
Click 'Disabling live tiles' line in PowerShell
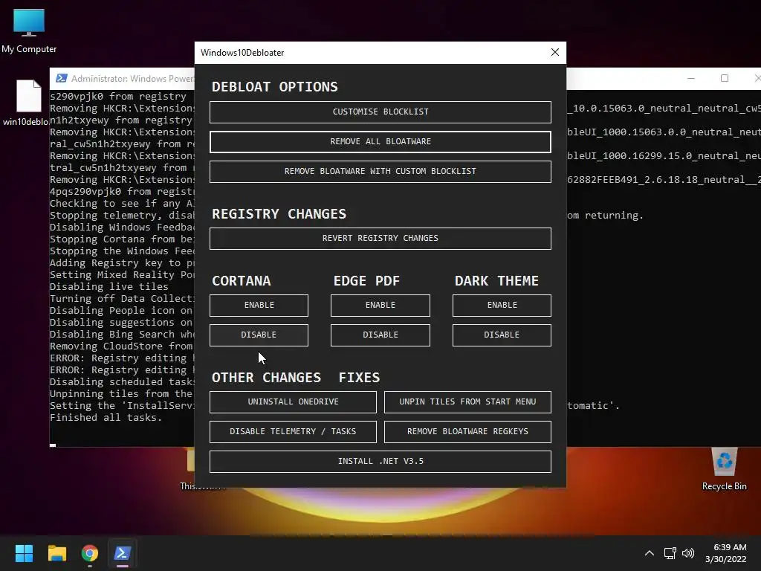click(109, 286)
